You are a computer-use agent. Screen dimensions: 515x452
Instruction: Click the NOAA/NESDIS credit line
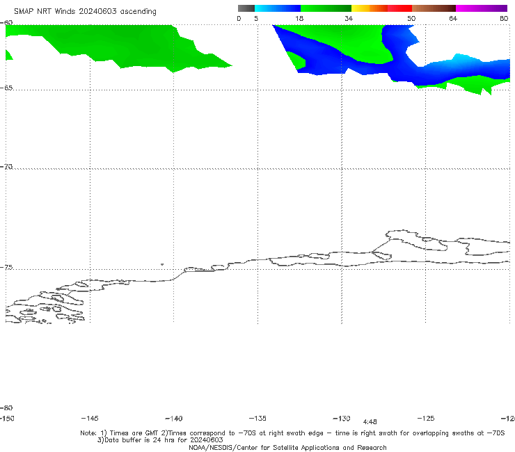point(287,448)
